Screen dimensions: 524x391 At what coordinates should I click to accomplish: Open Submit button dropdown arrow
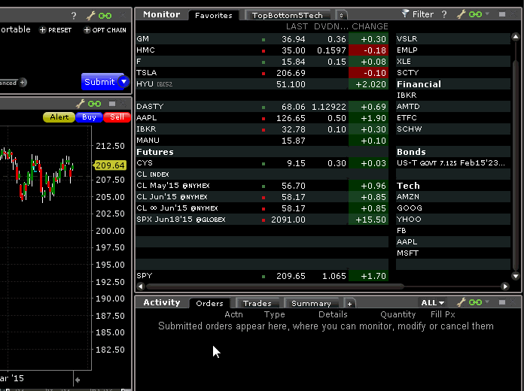click(123, 81)
